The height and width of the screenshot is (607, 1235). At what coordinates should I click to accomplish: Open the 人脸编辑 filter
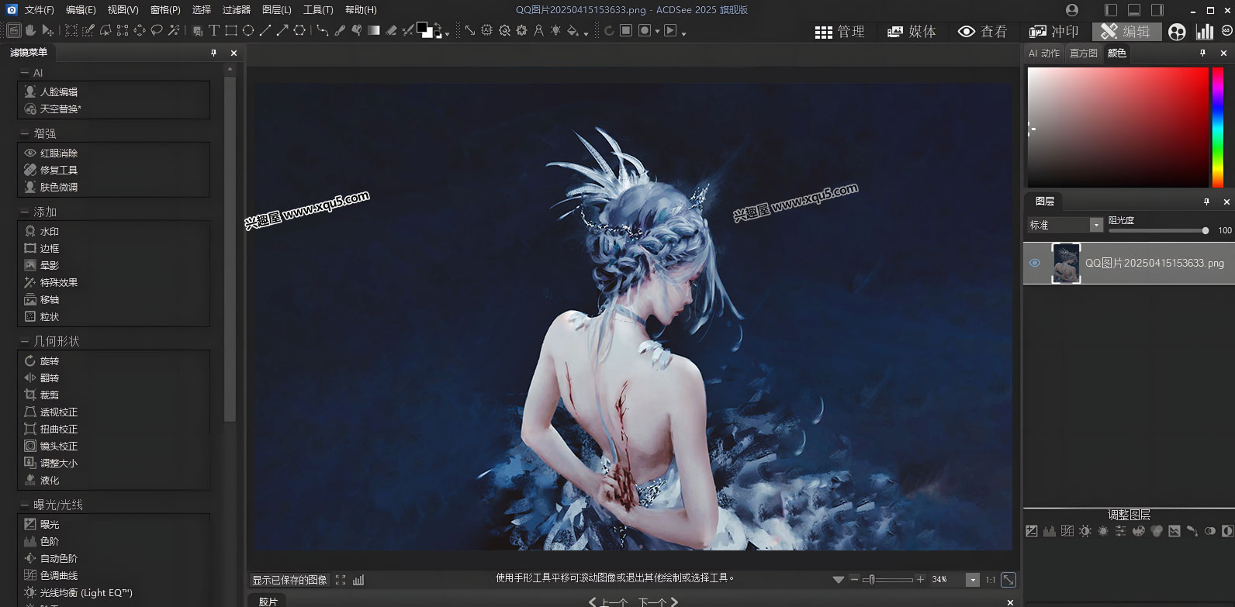[x=59, y=91]
